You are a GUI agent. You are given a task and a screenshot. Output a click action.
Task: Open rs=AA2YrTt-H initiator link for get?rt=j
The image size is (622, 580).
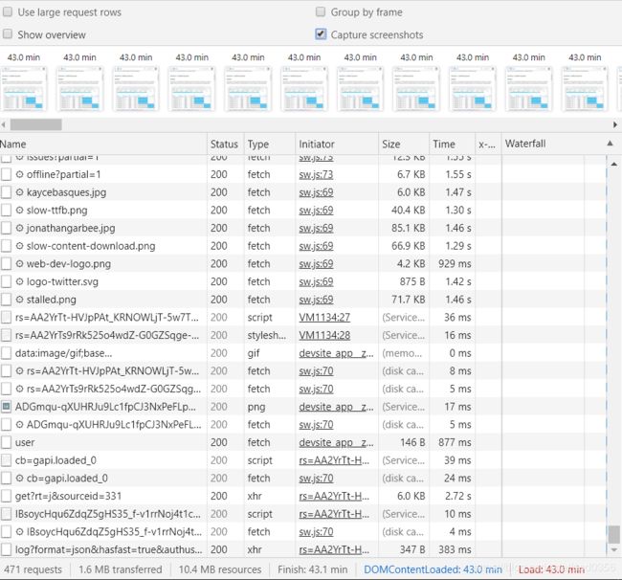click(334, 496)
